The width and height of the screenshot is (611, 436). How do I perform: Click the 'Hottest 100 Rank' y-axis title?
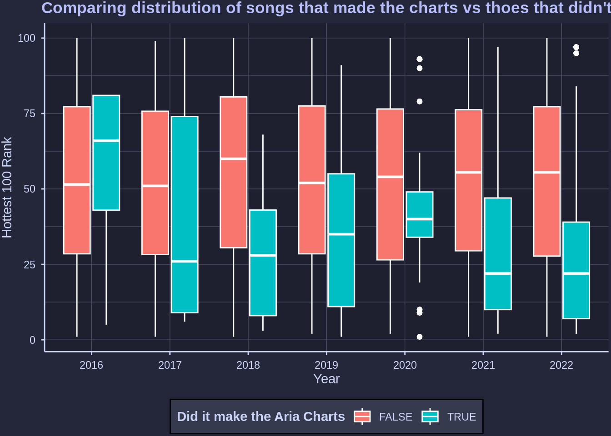click(8, 187)
